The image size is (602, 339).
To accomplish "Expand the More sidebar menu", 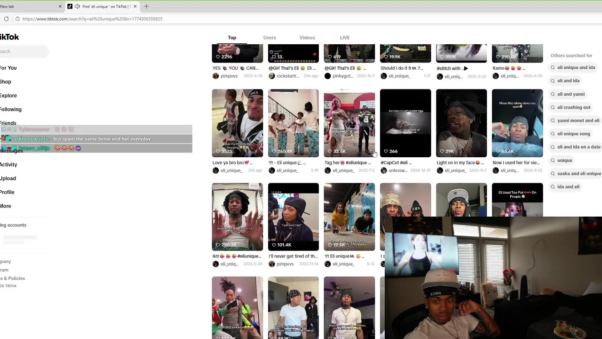I will click(6, 206).
